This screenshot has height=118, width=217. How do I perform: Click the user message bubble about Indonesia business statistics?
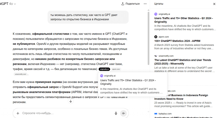[88, 17]
